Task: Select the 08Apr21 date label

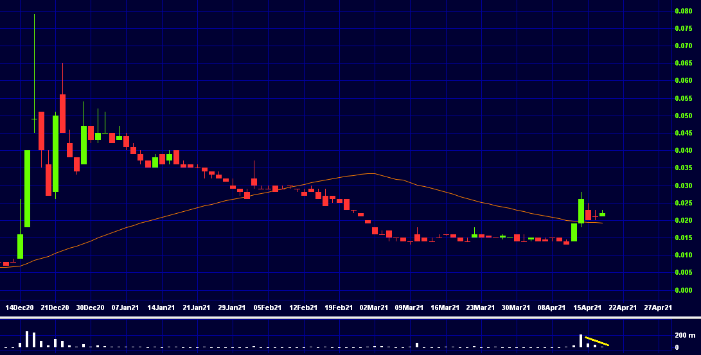Action: [x=551, y=307]
